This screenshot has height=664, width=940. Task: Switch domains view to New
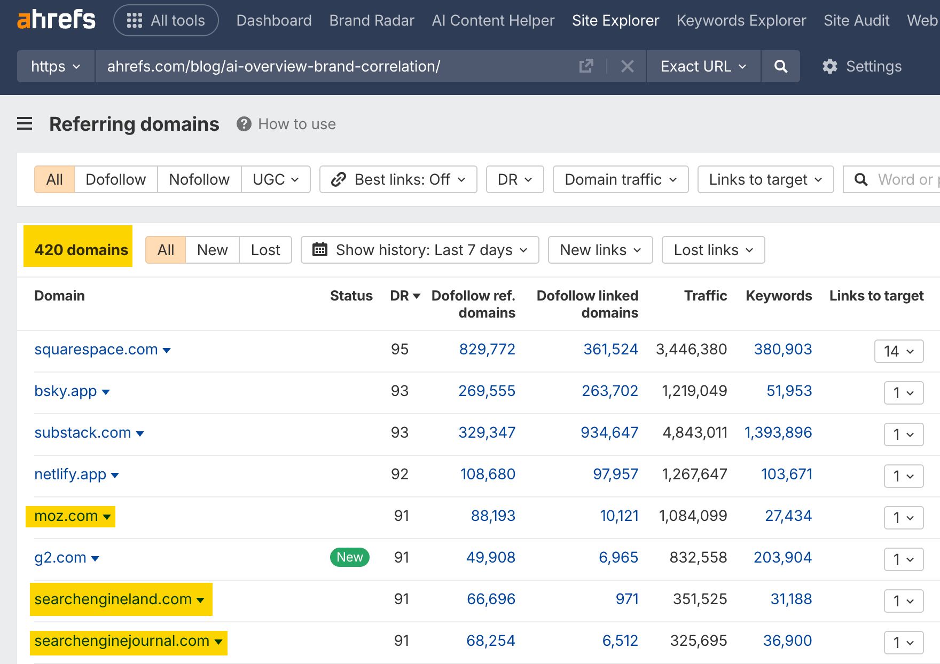tap(211, 249)
